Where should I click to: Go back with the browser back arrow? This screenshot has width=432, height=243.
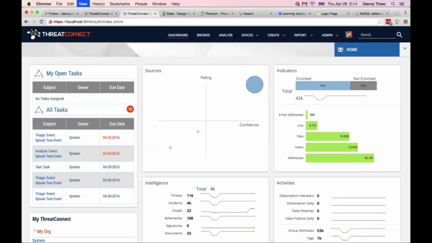click(26, 22)
